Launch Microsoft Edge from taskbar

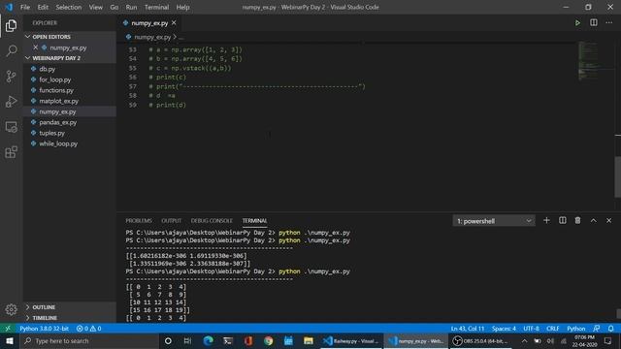[x=208, y=340]
